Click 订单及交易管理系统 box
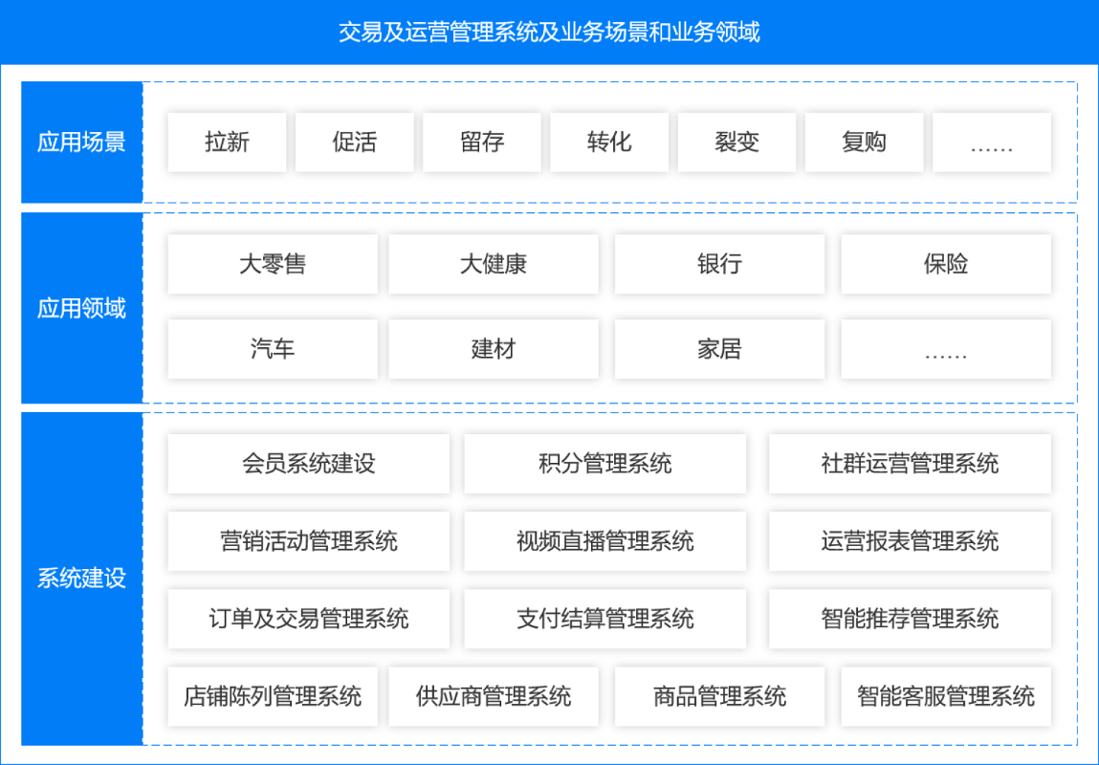1099x765 pixels. pyautogui.click(x=308, y=620)
